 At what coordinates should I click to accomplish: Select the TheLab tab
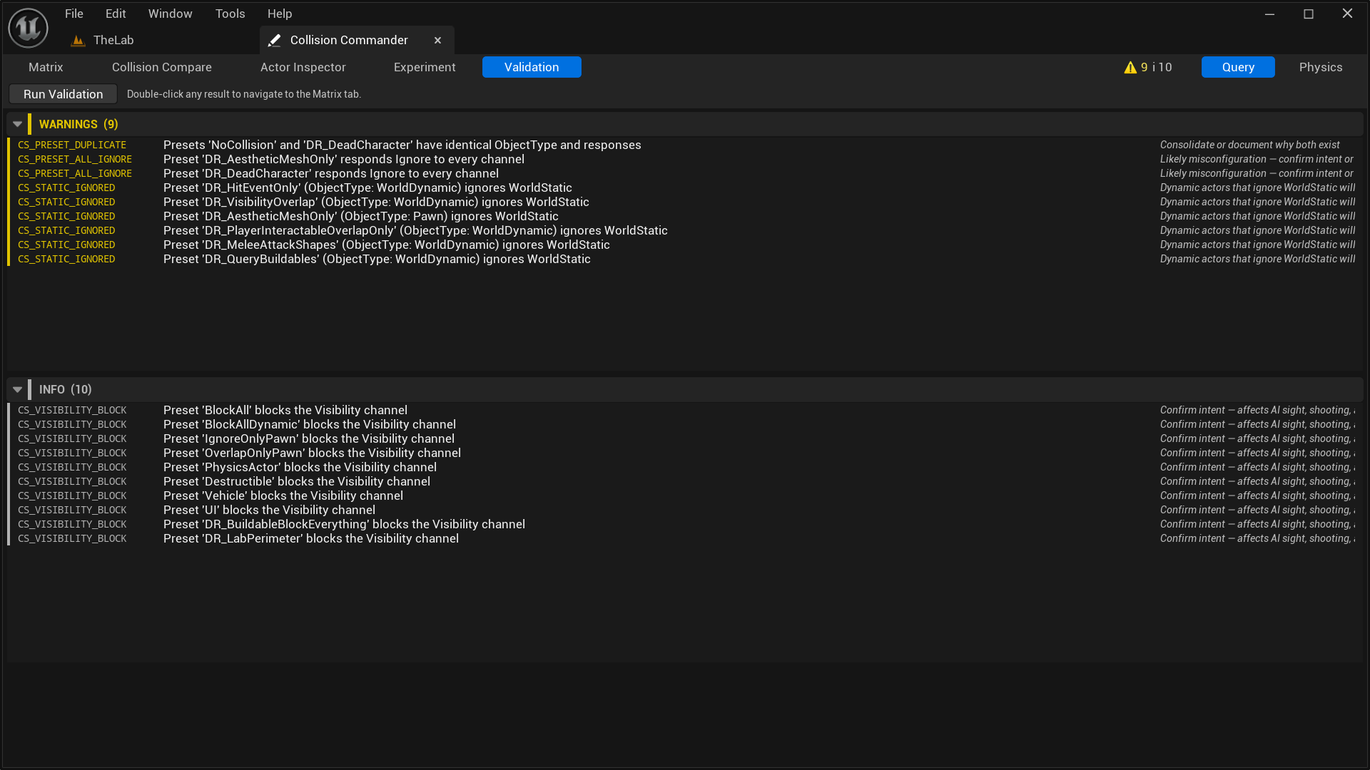pos(114,41)
